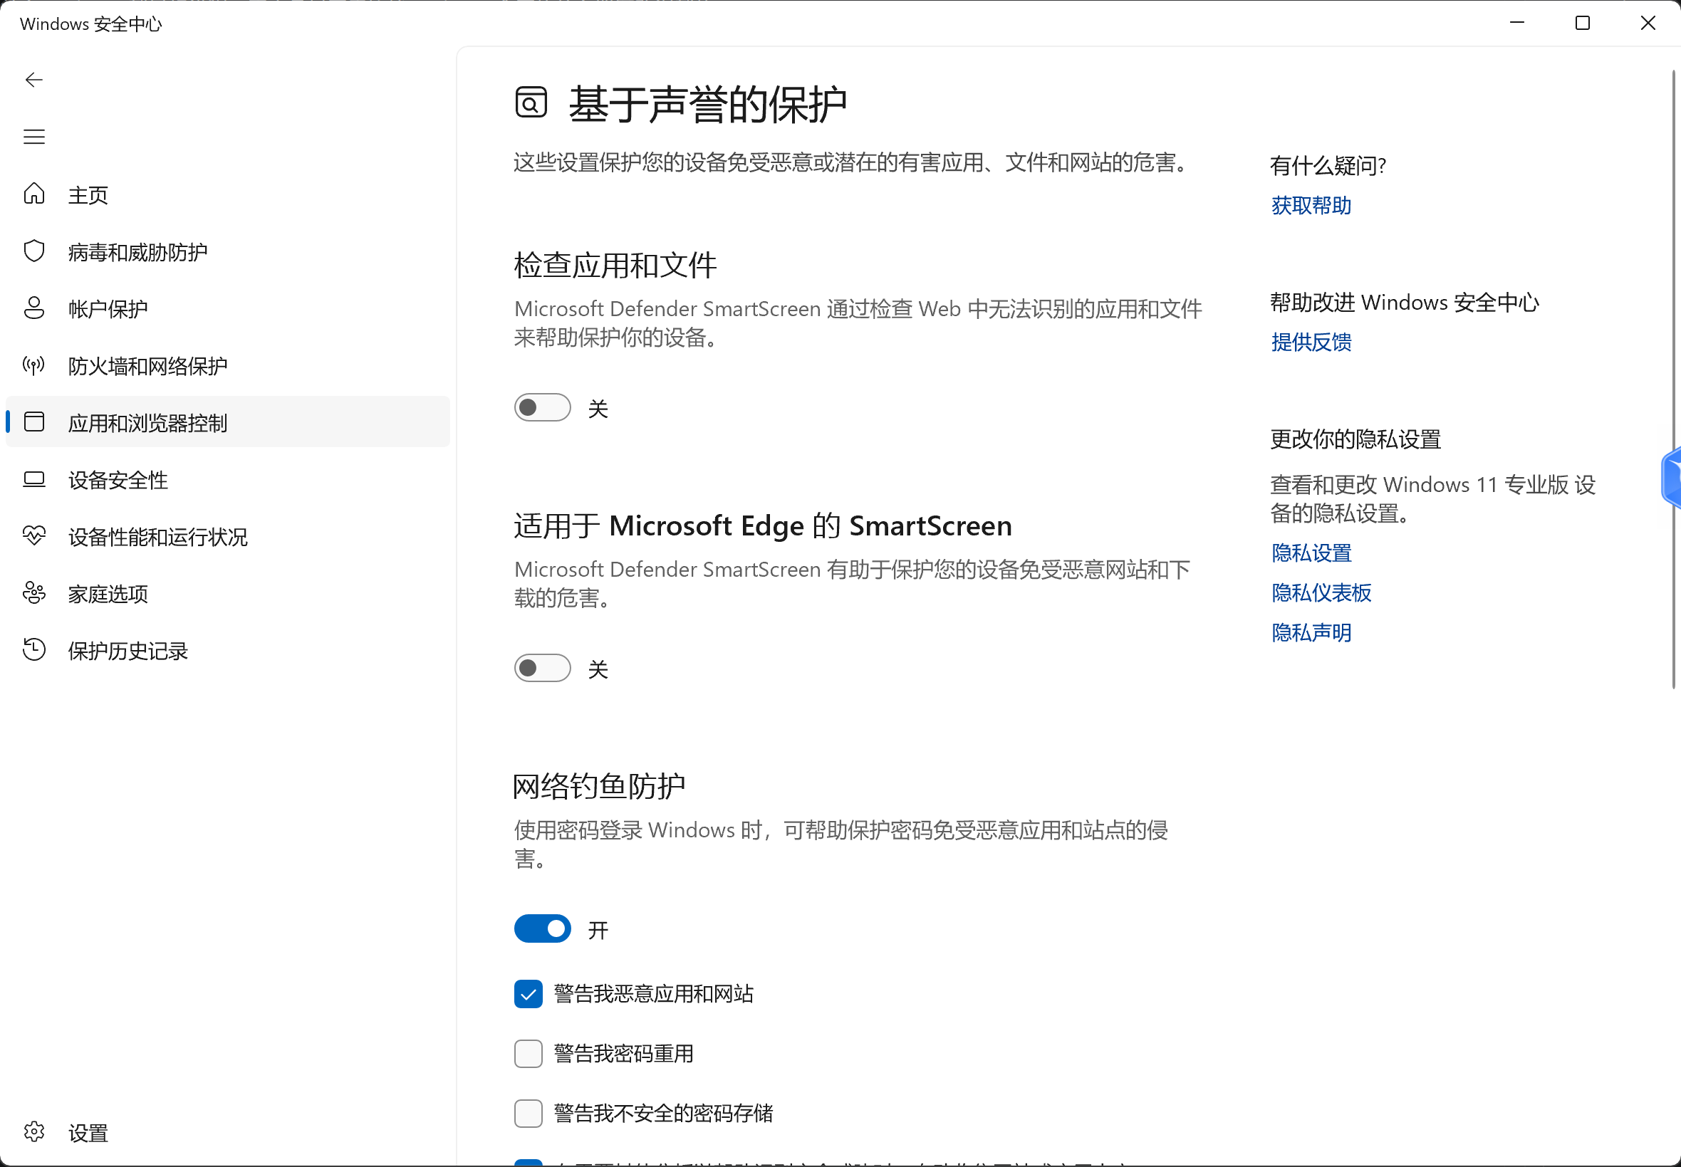Enable the 检查应用和文件 toggle
Viewport: 1681px width, 1167px height.
coord(542,407)
